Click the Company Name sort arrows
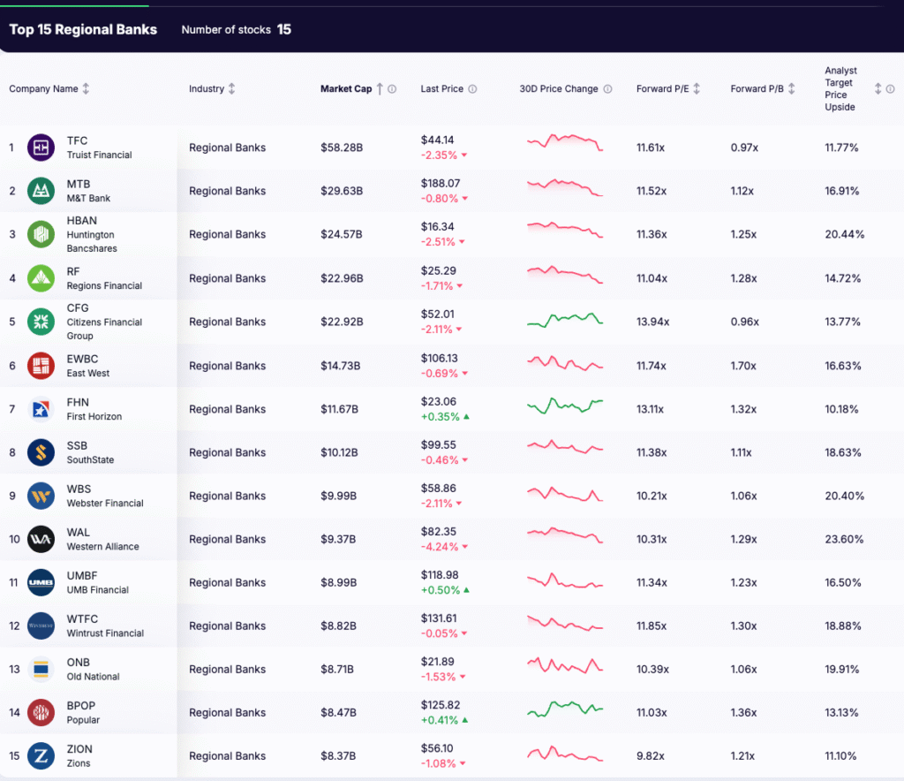 (x=85, y=88)
